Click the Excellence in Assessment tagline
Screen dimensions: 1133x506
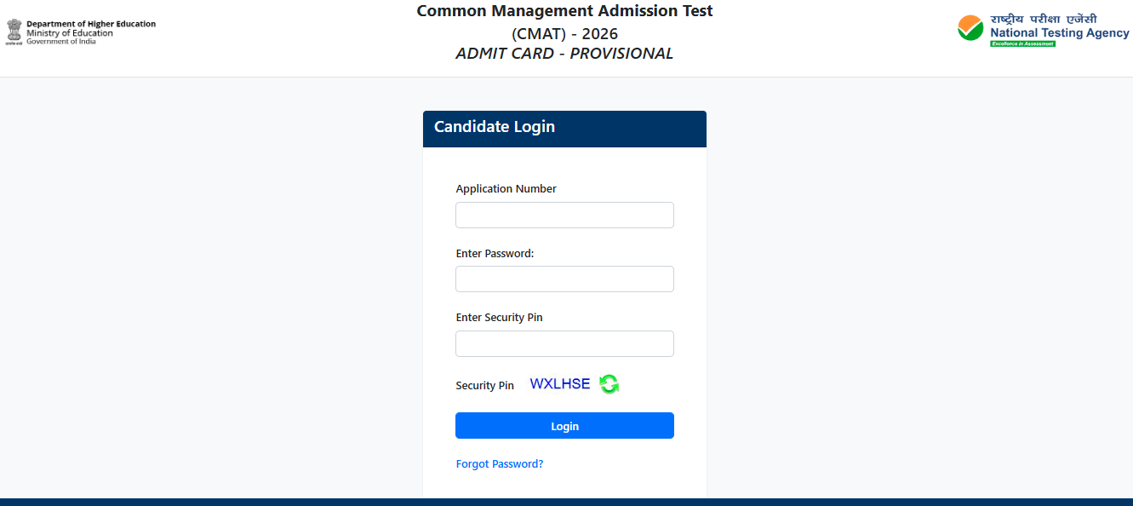click(1022, 43)
